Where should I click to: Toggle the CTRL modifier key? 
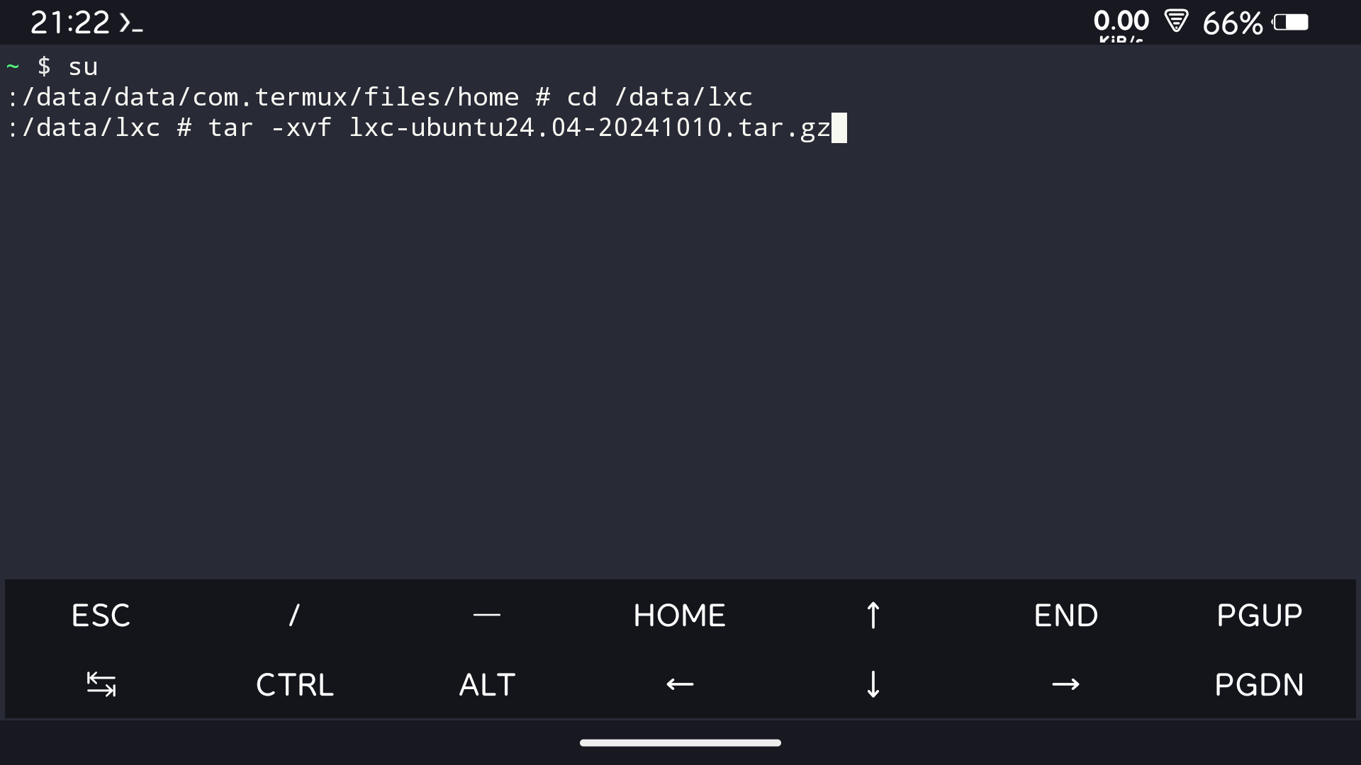pyautogui.click(x=294, y=684)
